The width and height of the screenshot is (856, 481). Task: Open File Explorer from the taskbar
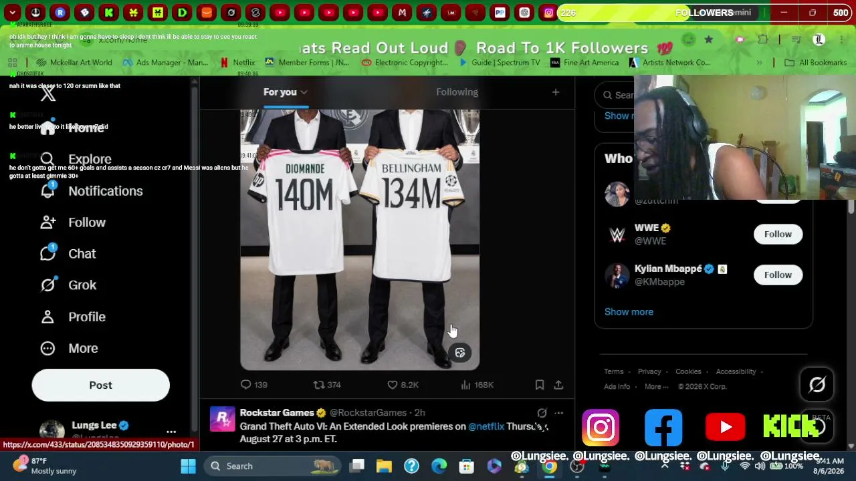(384, 466)
